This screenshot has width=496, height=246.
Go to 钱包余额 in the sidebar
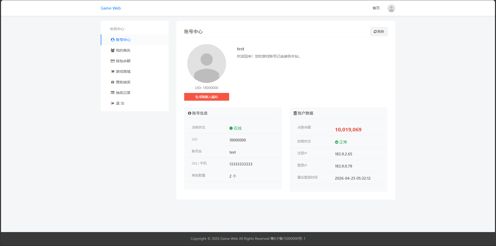tap(123, 61)
